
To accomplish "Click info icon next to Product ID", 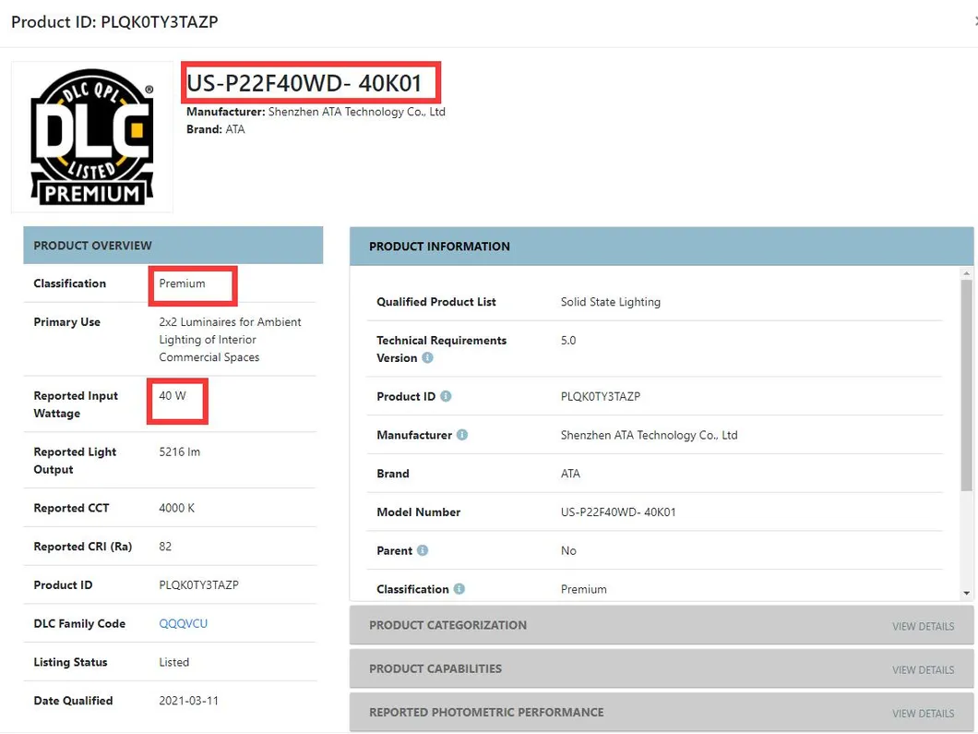I will 446,396.
